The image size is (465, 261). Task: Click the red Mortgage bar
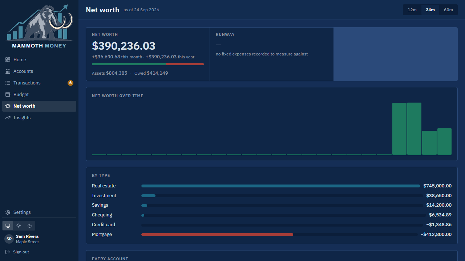217,235
